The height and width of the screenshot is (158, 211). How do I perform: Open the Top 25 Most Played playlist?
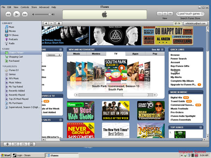click(17, 99)
